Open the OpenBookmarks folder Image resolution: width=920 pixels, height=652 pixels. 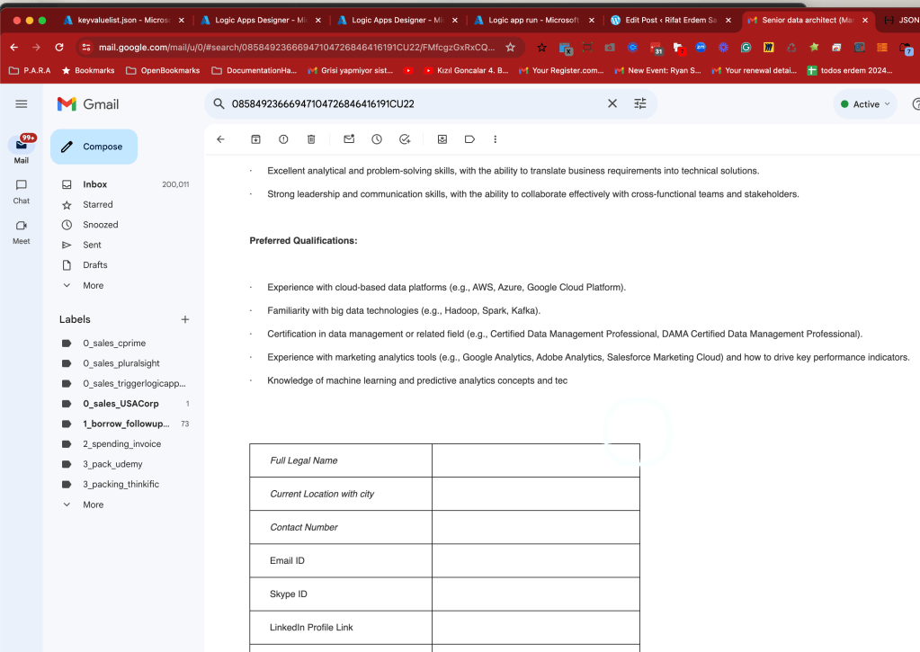(163, 70)
